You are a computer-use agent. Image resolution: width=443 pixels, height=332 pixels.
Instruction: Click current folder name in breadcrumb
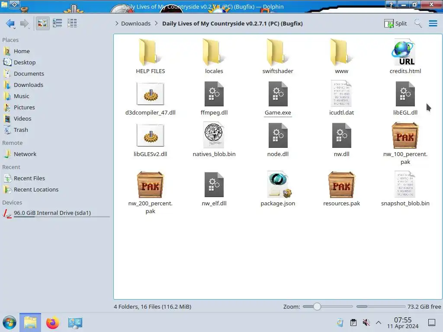232,23
